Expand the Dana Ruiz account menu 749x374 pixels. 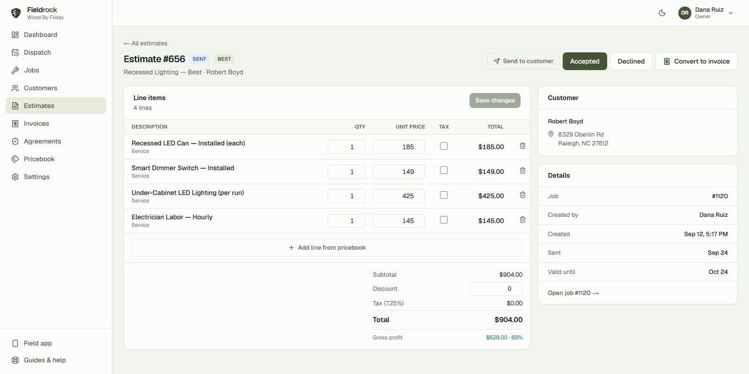(706, 13)
